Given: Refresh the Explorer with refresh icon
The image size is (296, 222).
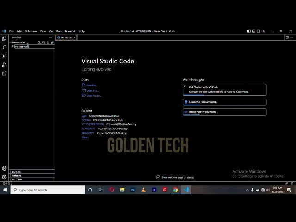Looking at the screenshot, I should [x=48, y=43].
